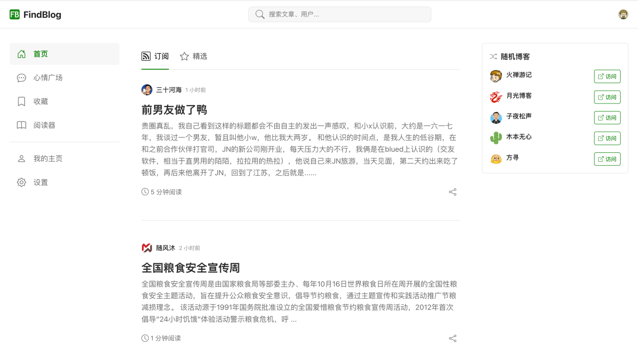Image resolution: width=638 pixels, height=345 pixels.
Task: Visit 子夜松声 blog using 访问 button
Action: (x=607, y=118)
